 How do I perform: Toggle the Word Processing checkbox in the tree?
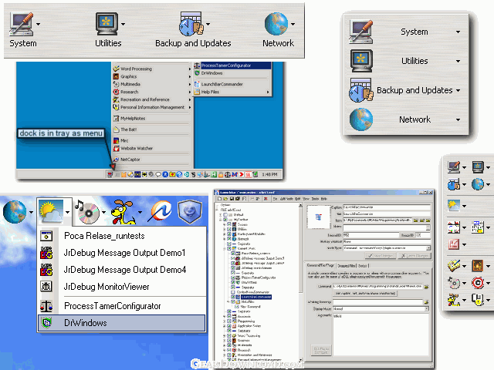229,336
